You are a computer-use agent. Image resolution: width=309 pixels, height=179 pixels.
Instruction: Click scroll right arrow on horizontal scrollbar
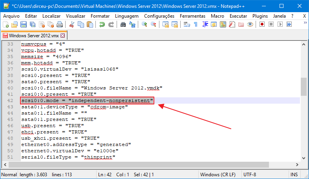pos(297,164)
